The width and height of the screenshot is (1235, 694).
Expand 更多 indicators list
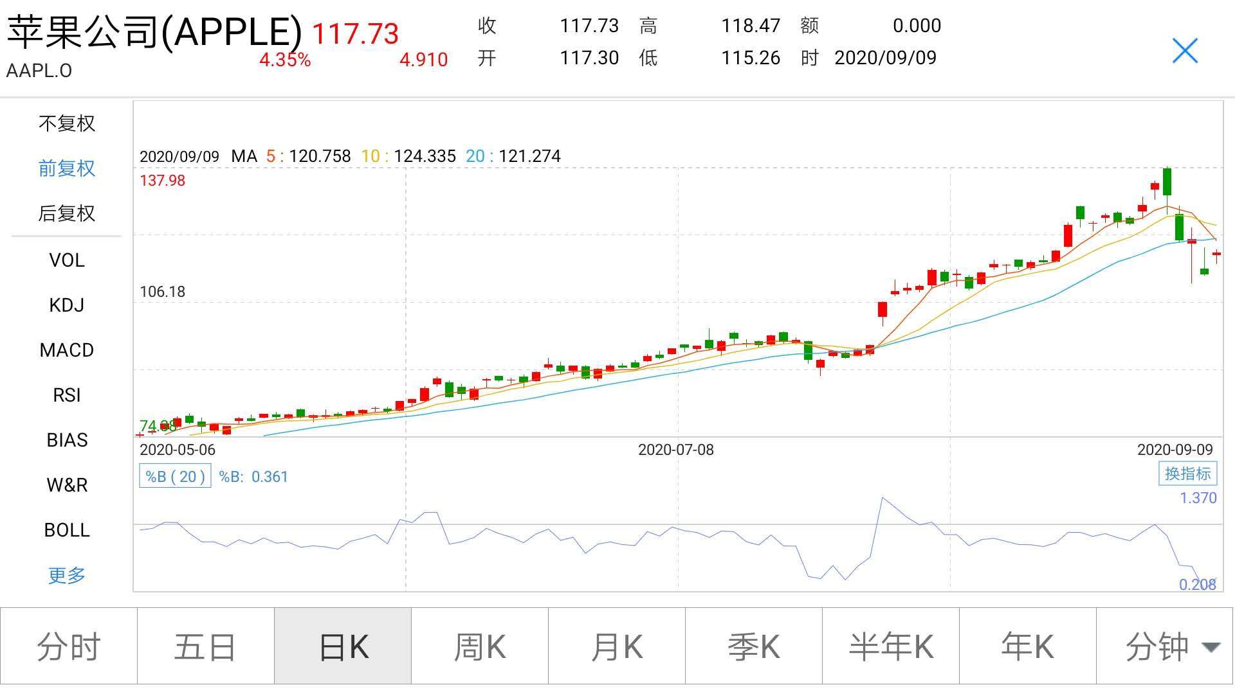click(67, 575)
